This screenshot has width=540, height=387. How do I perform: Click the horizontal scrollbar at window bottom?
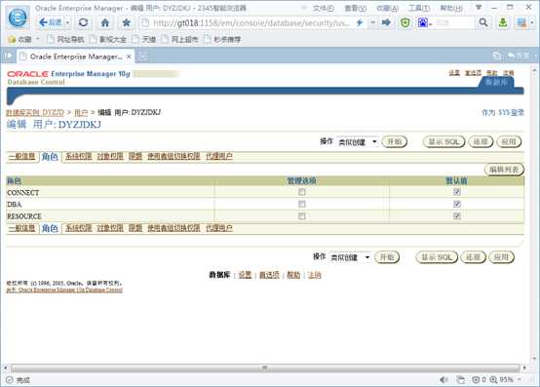point(264,368)
